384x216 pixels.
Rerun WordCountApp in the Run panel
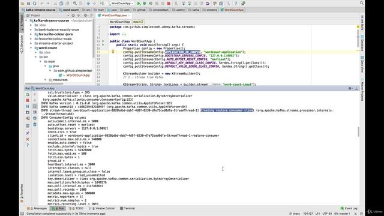pyautogui.click(x=28, y=94)
